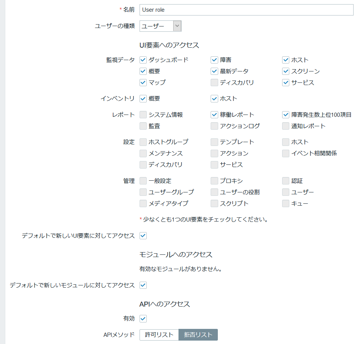Check ディスカバリ in the 監視データ section
The image size is (357, 344).
point(214,82)
